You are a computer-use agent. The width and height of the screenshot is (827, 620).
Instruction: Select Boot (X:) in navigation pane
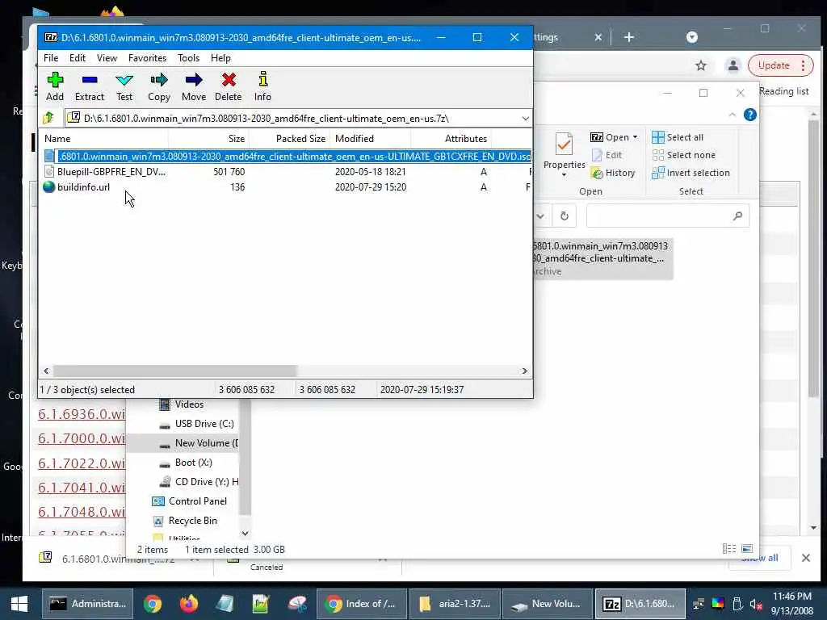[x=186, y=463]
